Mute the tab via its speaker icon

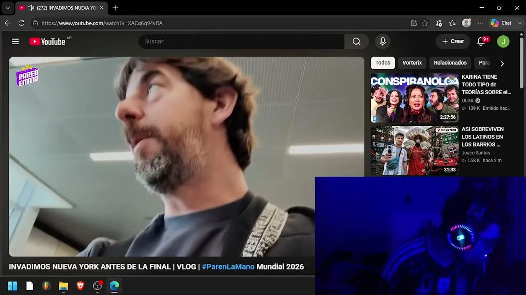[30, 8]
